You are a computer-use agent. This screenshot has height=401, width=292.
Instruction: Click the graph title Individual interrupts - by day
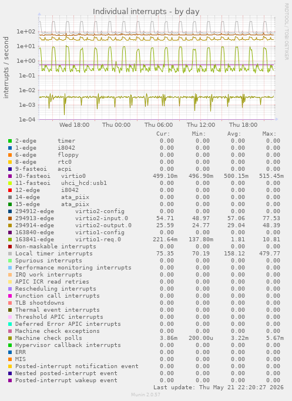pos(146,12)
